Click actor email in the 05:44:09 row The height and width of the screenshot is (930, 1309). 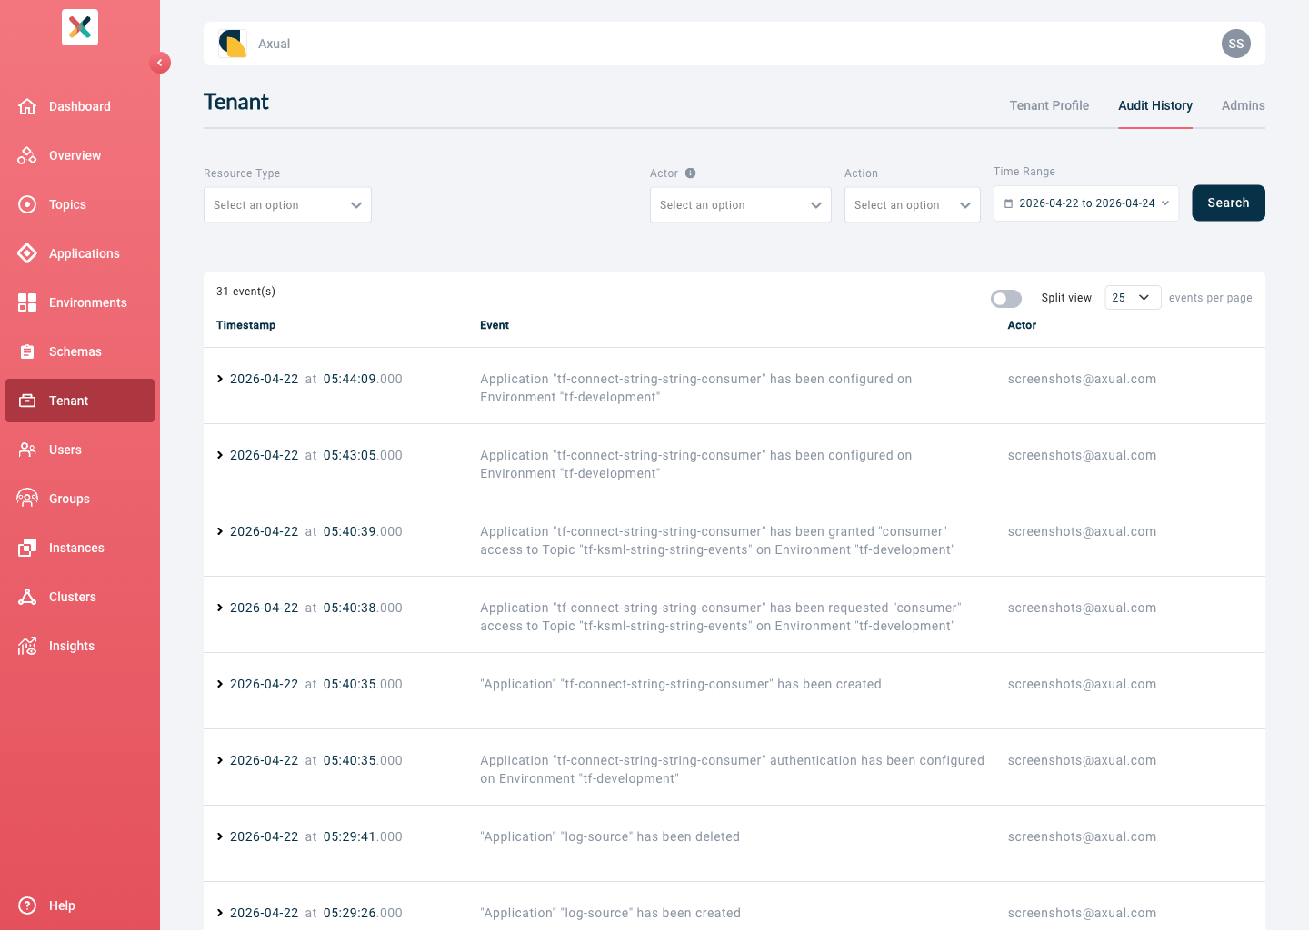click(1082, 379)
